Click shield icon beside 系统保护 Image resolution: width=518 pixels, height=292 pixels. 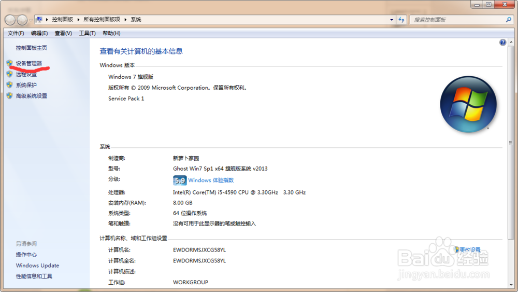(x=9, y=85)
